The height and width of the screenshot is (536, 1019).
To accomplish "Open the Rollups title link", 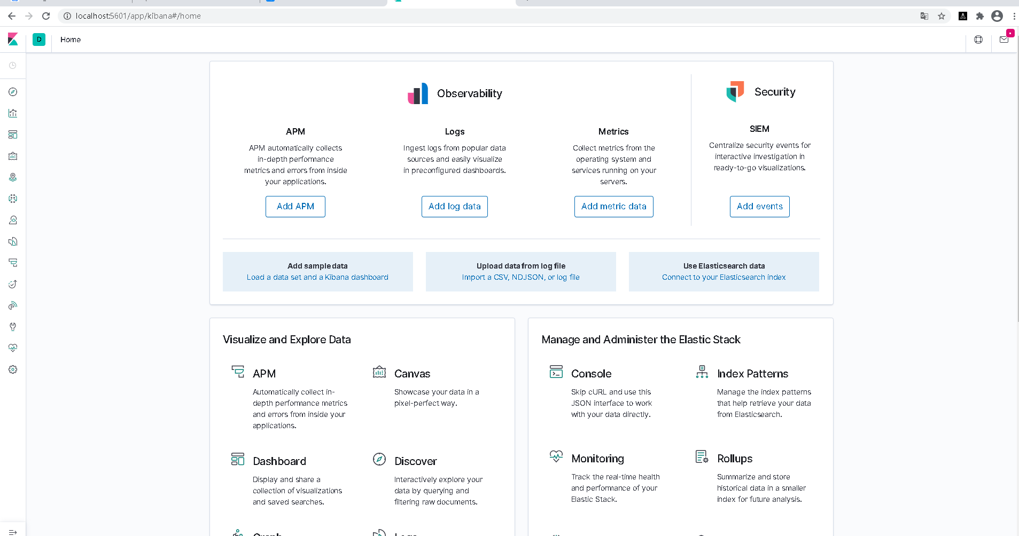I will [735, 459].
